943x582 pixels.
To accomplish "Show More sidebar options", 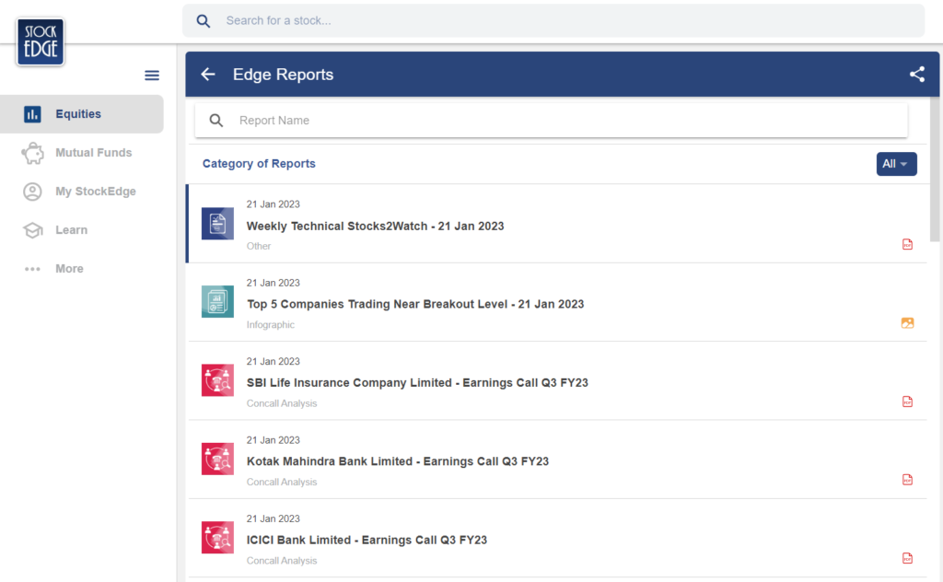I will pos(82,269).
